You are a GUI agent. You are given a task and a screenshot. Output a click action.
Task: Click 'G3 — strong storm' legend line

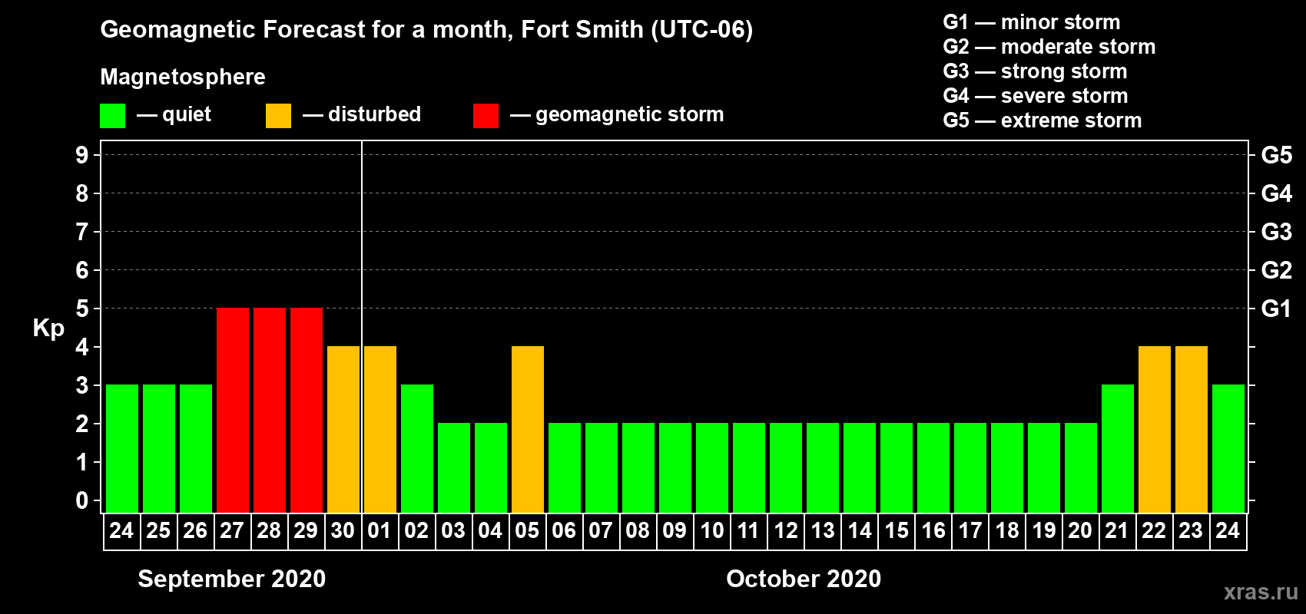[x=1035, y=71]
